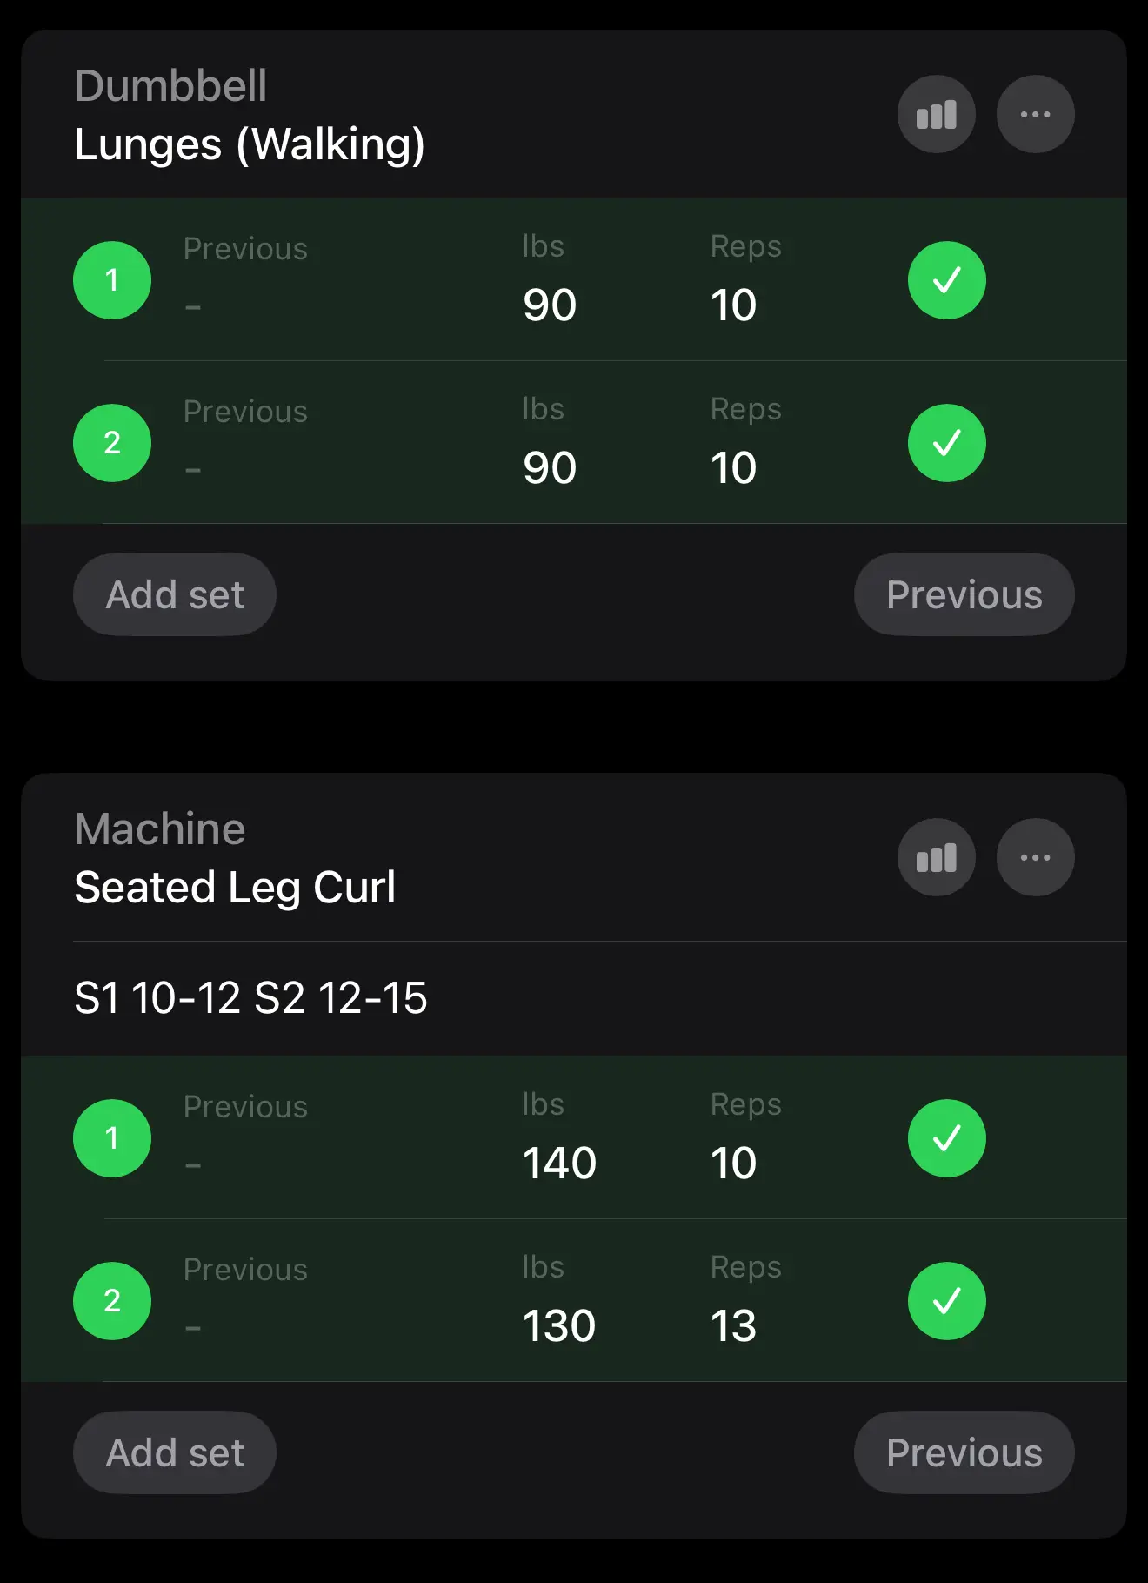
Task: Tap set number 2 badge for Lunges
Action: click(x=112, y=443)
